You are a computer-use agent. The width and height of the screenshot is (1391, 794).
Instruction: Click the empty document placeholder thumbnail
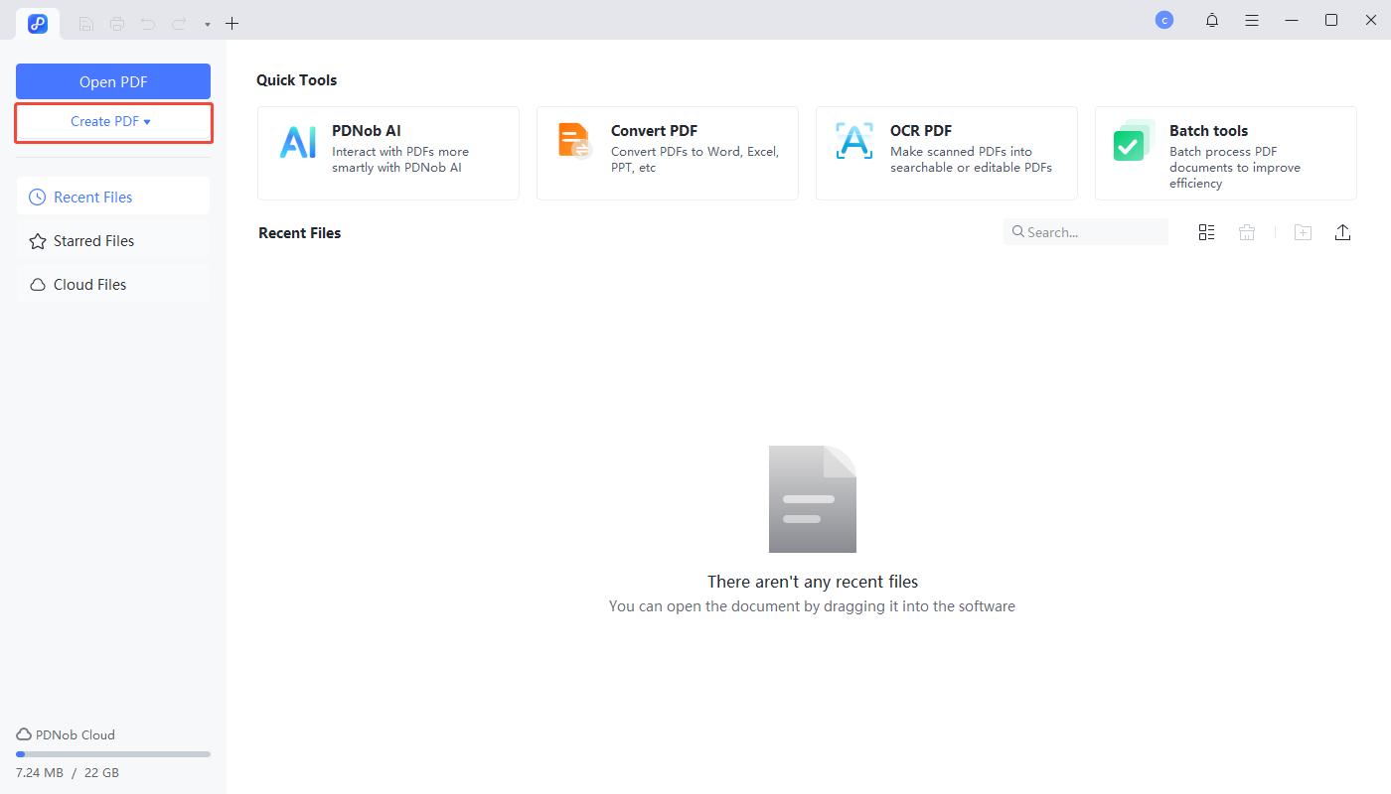[813, 499]
